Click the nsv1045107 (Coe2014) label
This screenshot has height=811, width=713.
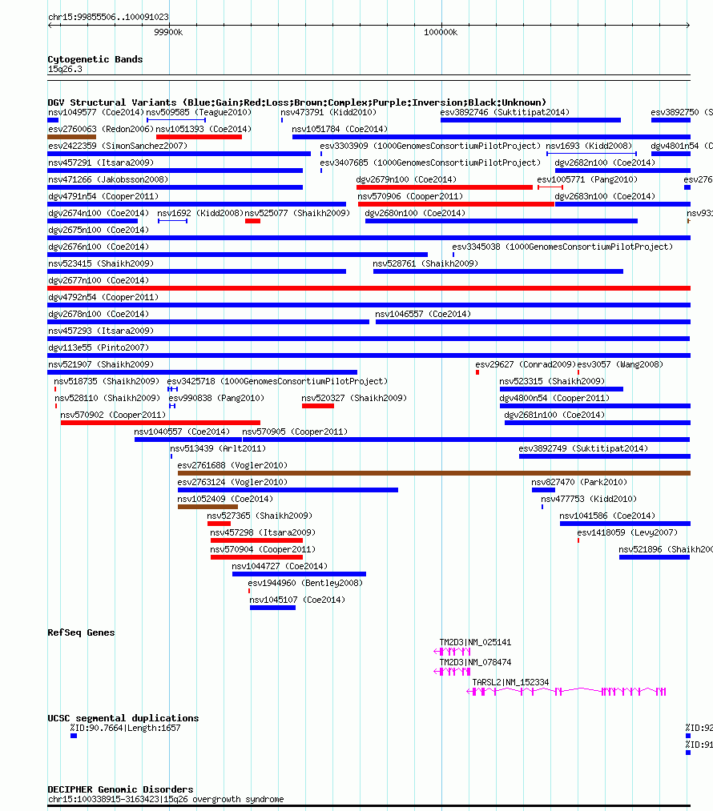pyautogui.click(x=297, y=600)
